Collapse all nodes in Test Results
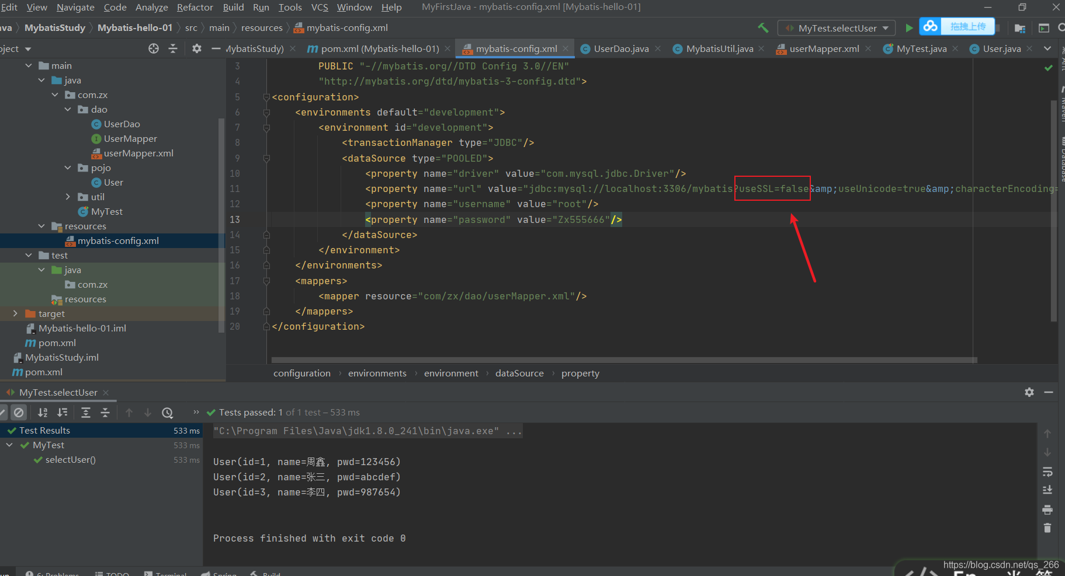This screenshot has height=576, width=1065. 105,412
